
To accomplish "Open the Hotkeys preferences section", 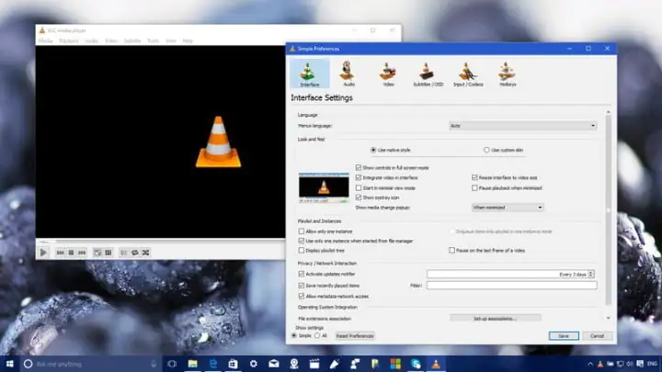I will tap(507, 73).
